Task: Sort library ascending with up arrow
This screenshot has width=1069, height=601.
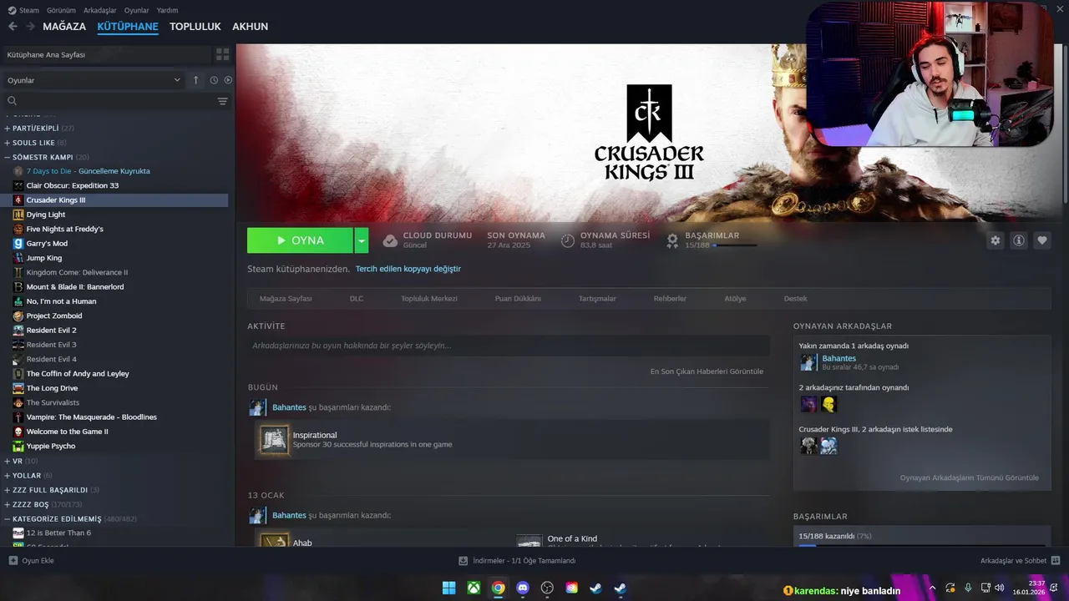Action: tap(195, 80)
